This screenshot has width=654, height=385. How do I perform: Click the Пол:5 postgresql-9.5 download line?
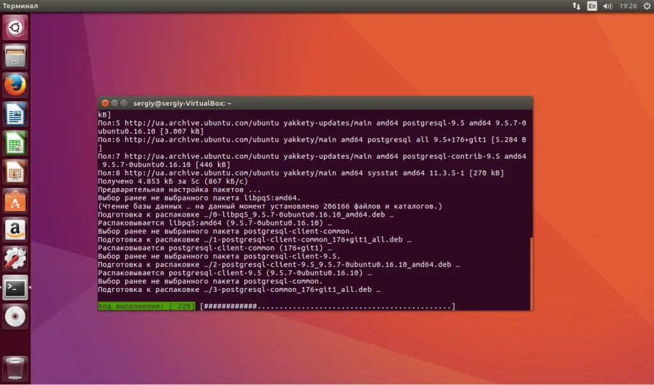click(x=312, y=127)
